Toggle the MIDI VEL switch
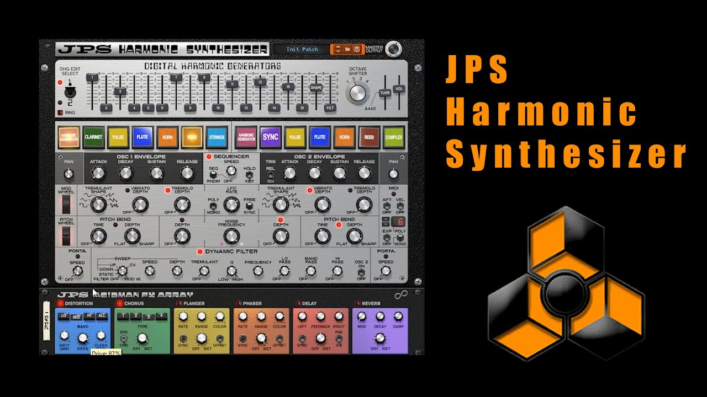 click(x=400, y=206)
